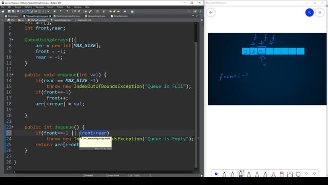Click the Whiteboard redo arrow
Screen dimensions: 328x185
(x=315, y=174)
